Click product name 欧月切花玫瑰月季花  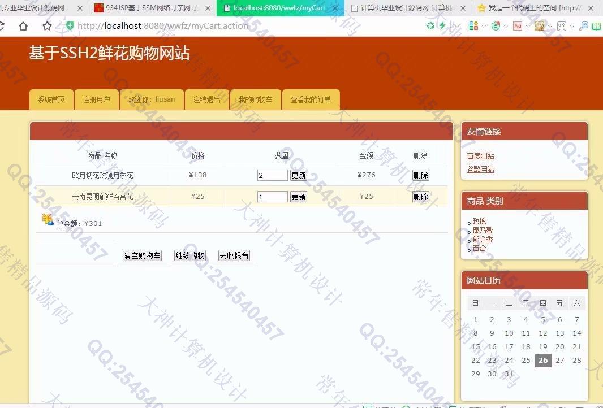[102, 175]
